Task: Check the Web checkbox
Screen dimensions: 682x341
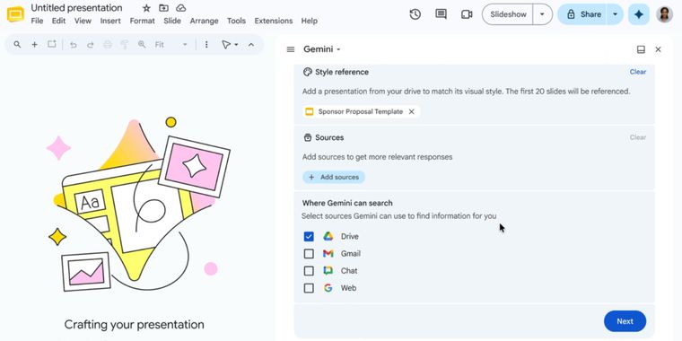Action: click(309, 288)
